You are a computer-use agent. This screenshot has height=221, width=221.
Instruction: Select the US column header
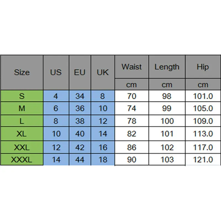click(x=56, y=72)
